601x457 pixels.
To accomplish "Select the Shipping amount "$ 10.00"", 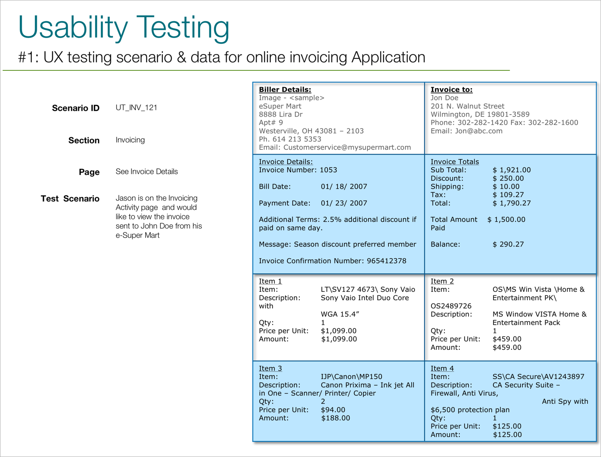I will pos(506,186).
